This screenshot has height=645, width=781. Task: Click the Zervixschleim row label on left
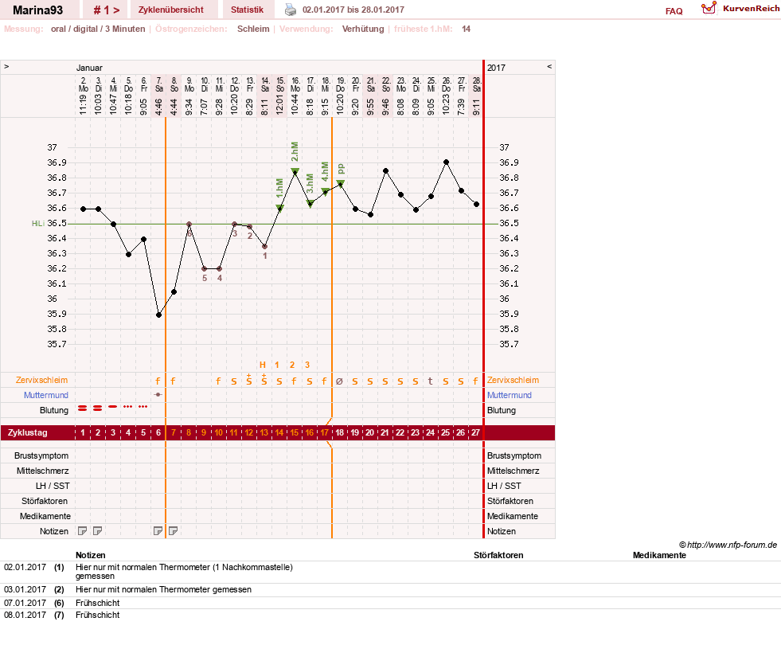42,380
